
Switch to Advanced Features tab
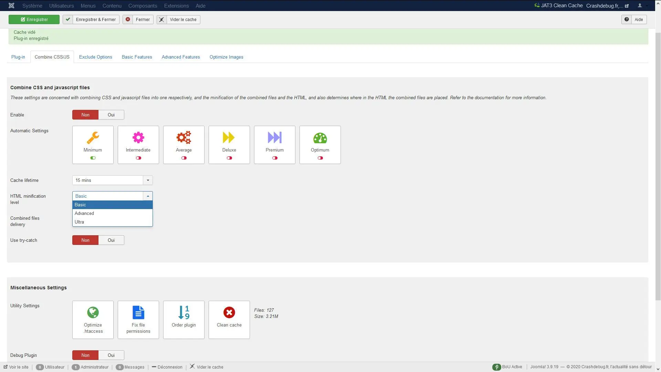181,57
